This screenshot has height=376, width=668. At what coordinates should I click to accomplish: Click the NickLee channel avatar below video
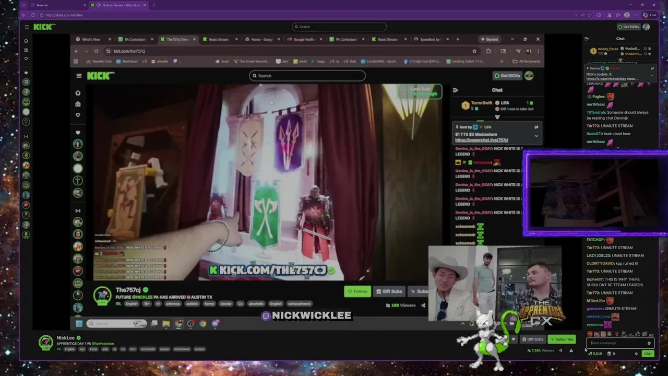(46, 342)
